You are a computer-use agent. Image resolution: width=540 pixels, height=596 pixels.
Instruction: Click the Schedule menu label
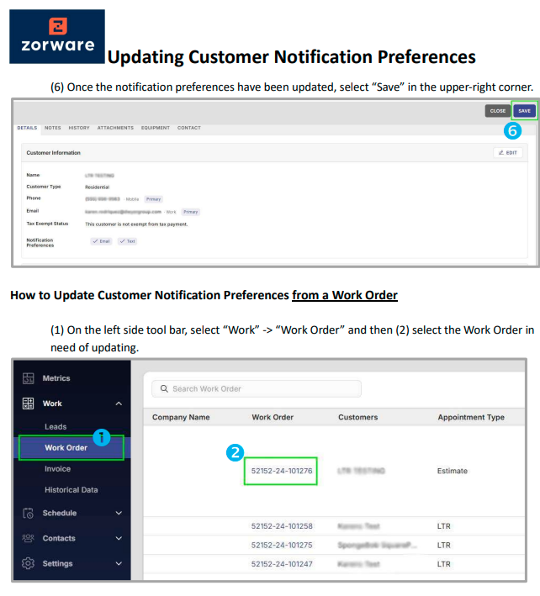coord(60,513)
